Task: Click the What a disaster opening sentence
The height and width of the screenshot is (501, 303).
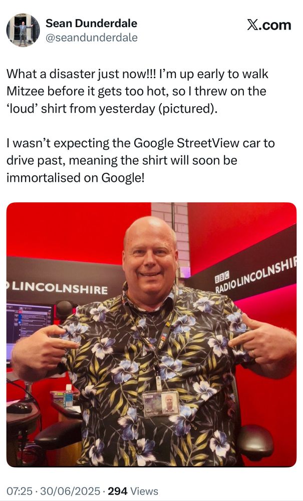Action: point(82,74)
